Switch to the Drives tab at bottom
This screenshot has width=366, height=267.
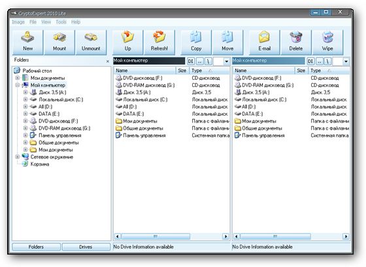pyautogui.click(x=86, y=247)
